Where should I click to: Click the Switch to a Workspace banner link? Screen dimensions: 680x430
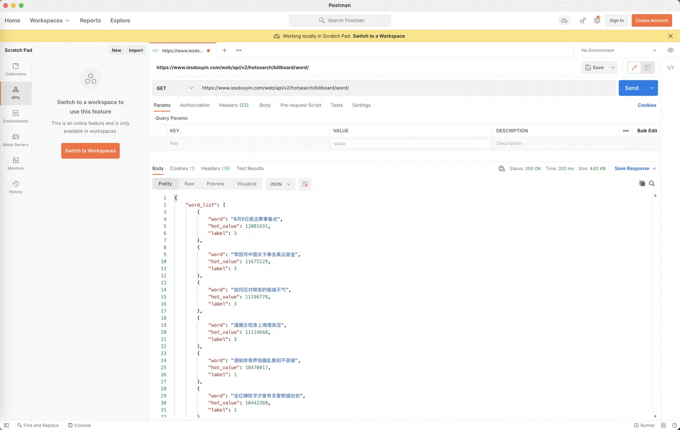pyautogui.click(x=379, y=36)
